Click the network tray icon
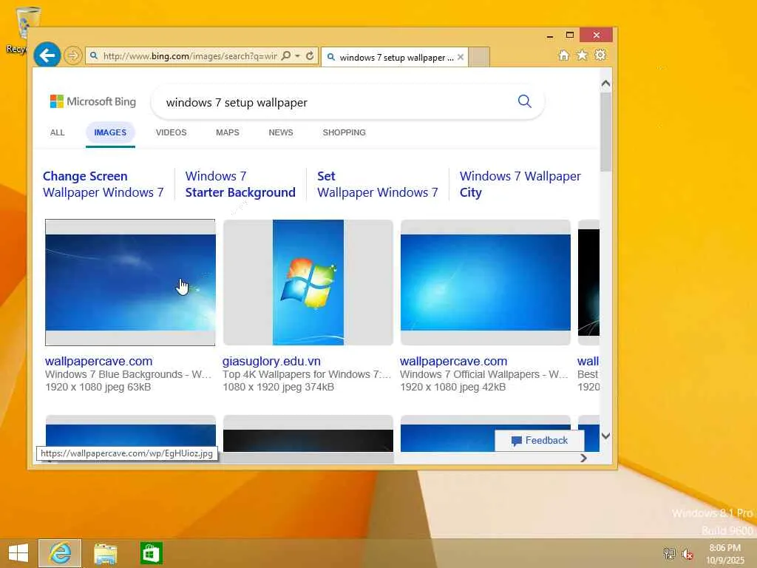Viewport: 757px width, 568px height. (669, 553)
